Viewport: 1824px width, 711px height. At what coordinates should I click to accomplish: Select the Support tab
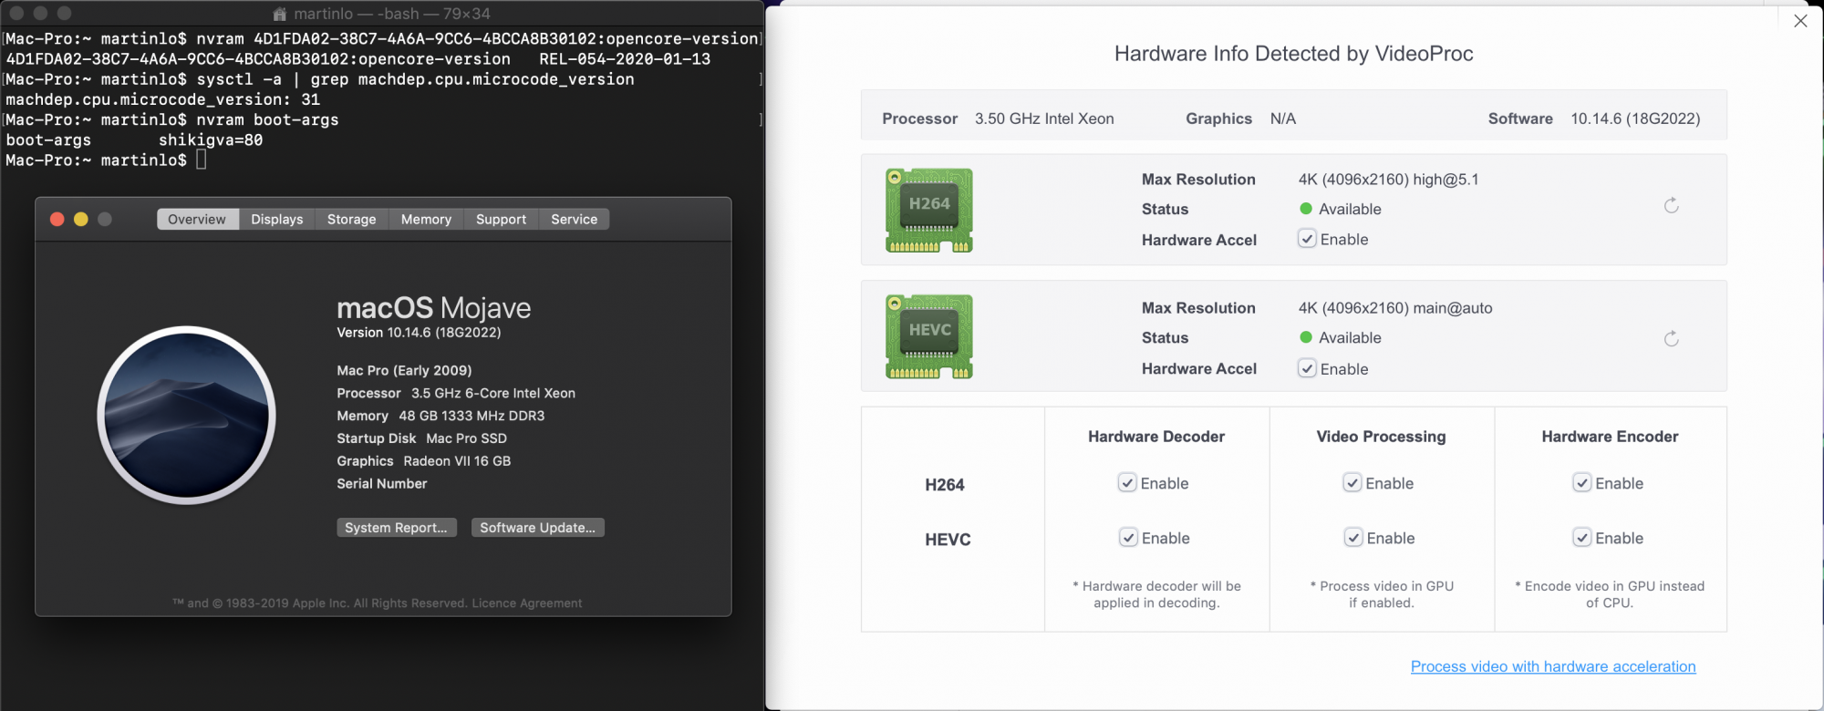501,219
